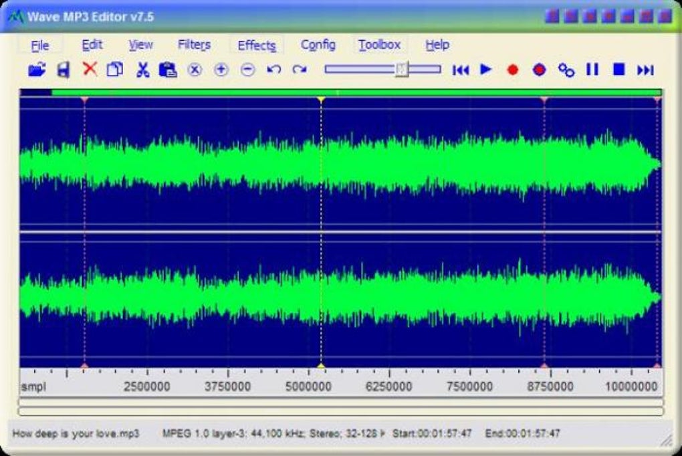
Task: Click the smpl unit label
Action: click(x=33, y=386)
